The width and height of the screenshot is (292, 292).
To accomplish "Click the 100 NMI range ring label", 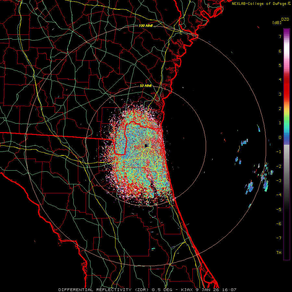I will tap(146, 26).
